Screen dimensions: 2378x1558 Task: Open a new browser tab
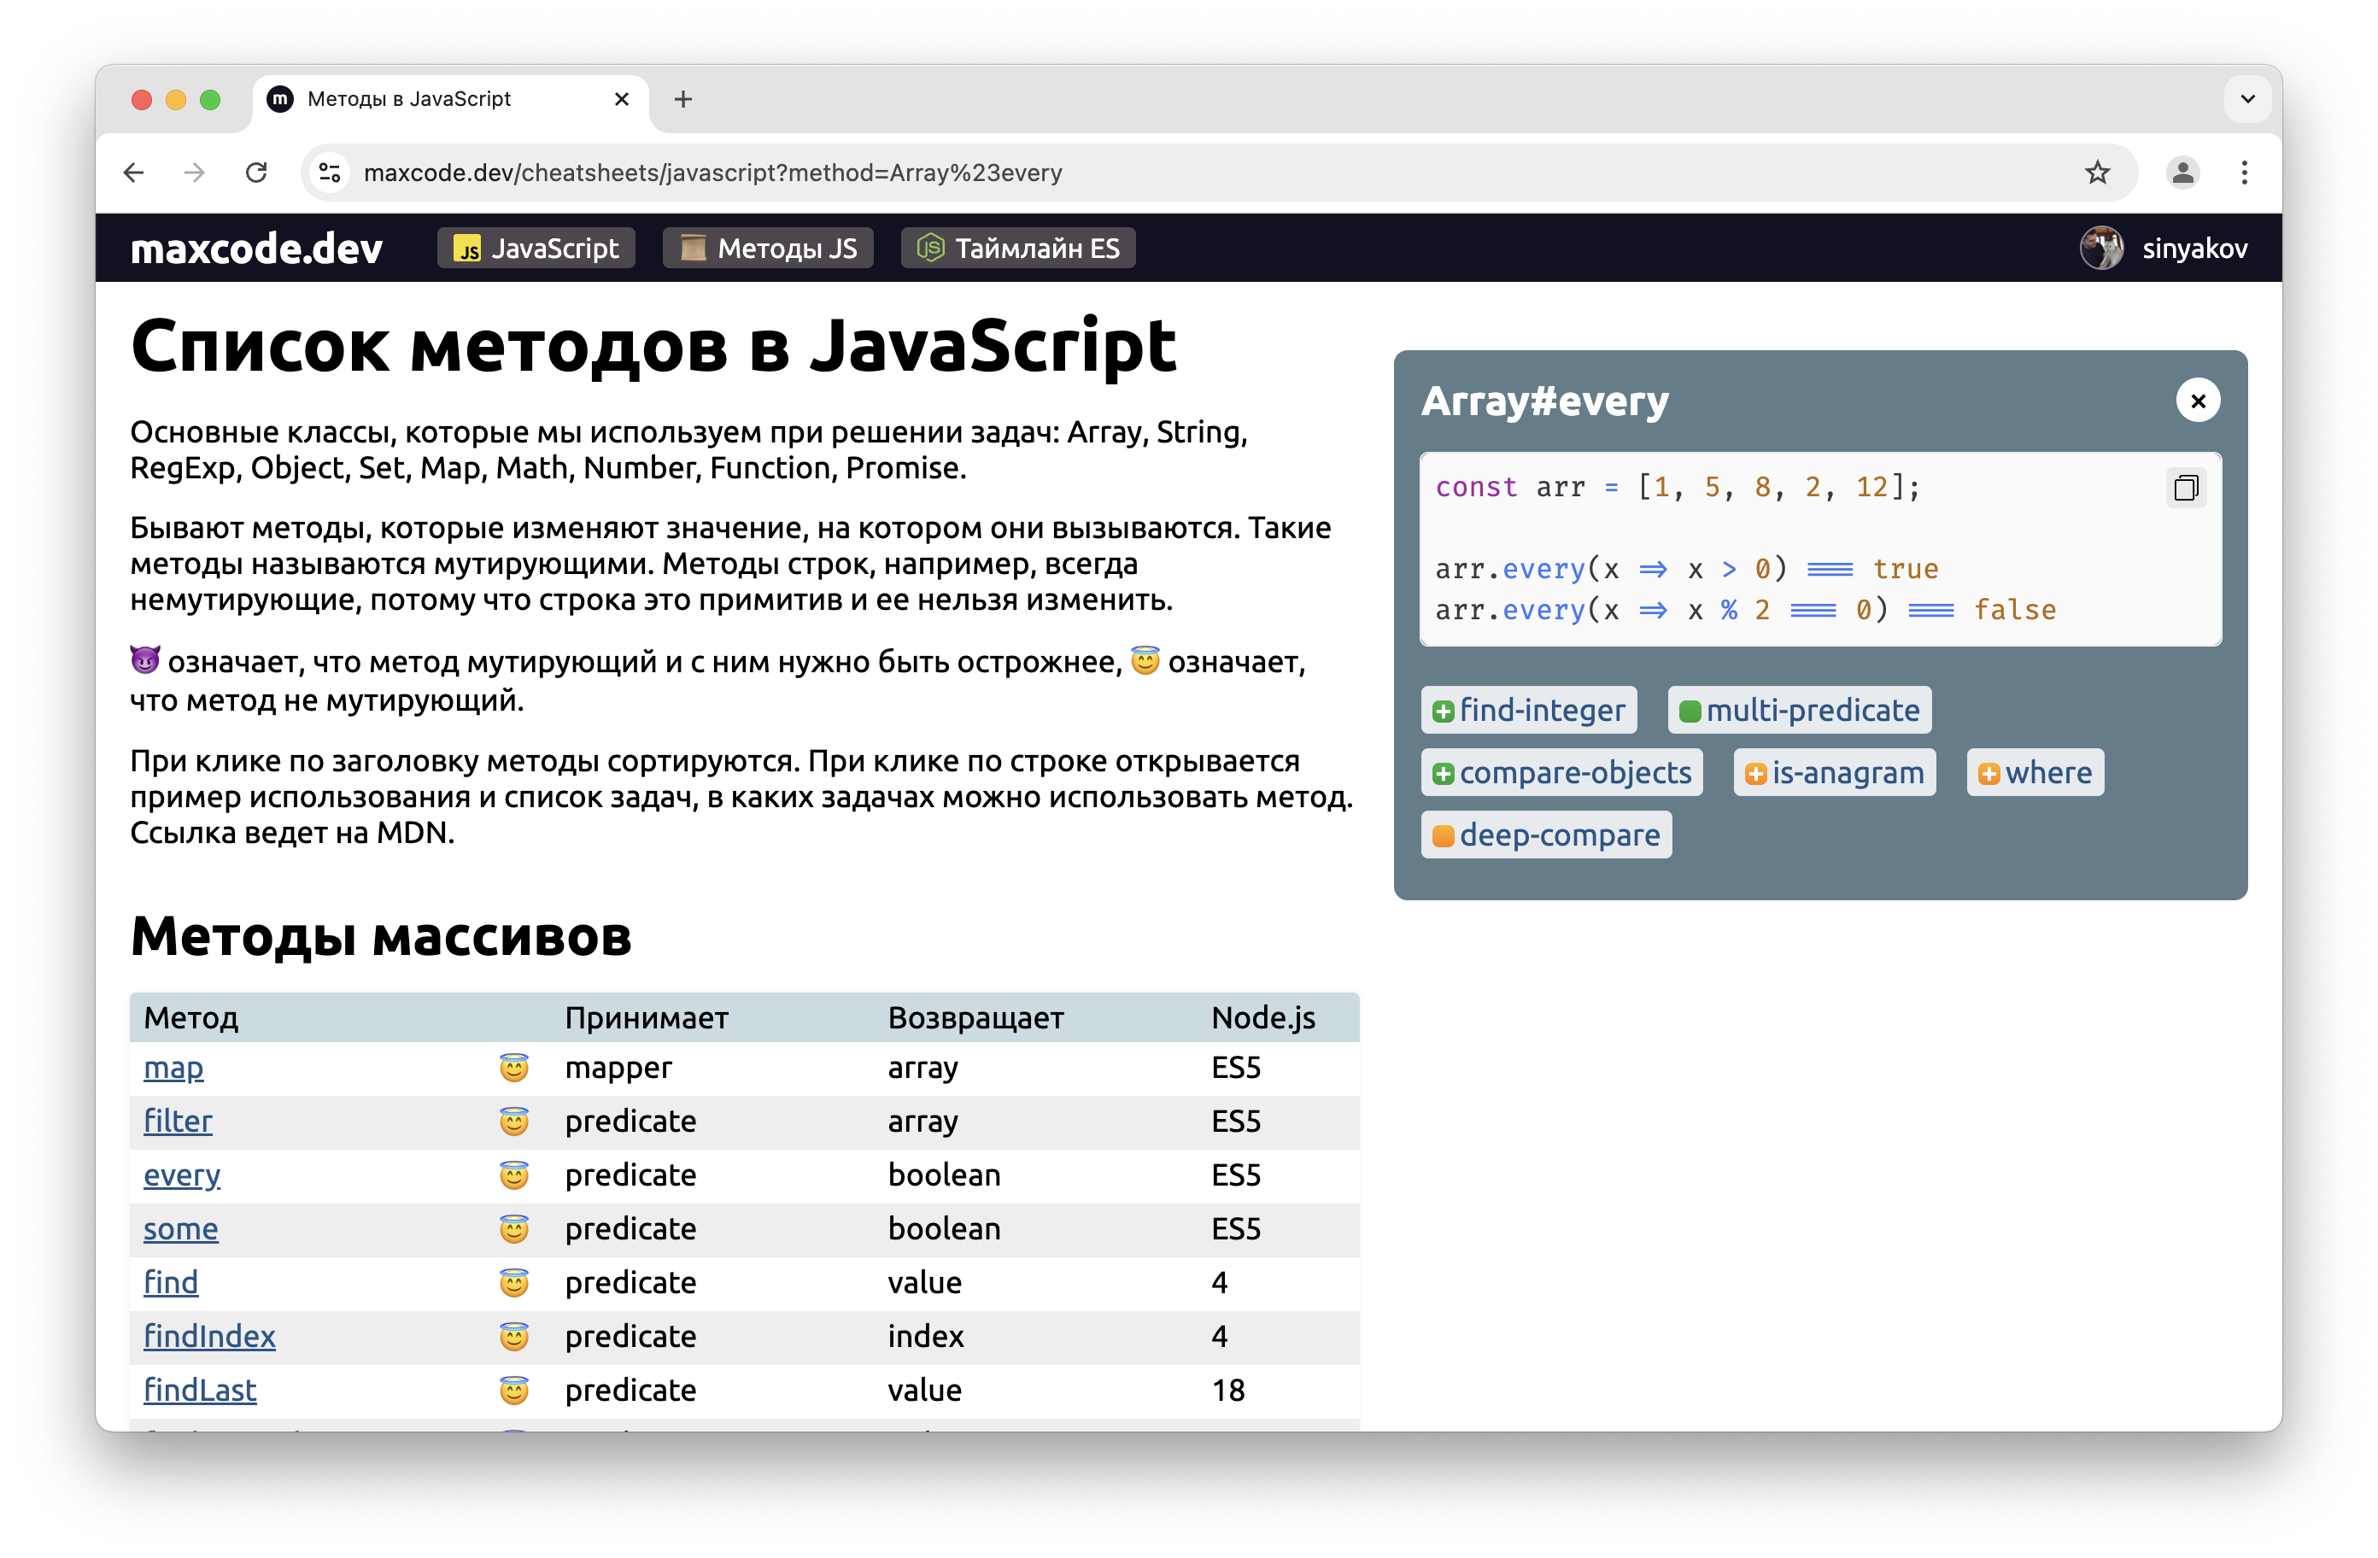[x=682, y=99]
